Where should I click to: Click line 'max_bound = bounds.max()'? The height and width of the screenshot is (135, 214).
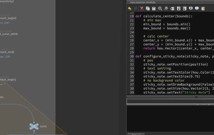coord(167,28)
